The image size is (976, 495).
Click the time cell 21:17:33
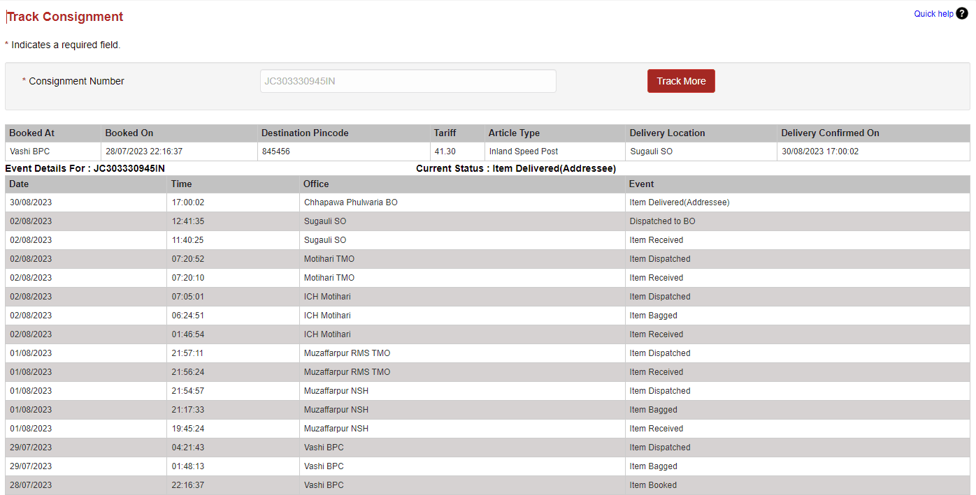point(233,410)
